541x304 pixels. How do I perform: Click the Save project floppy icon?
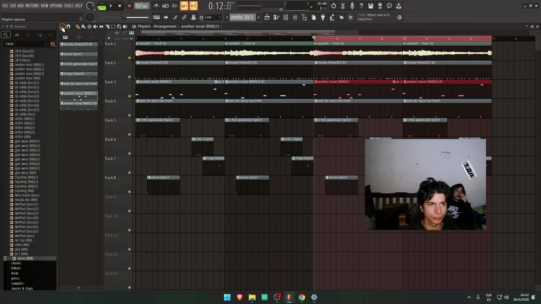tap(371, 6)
